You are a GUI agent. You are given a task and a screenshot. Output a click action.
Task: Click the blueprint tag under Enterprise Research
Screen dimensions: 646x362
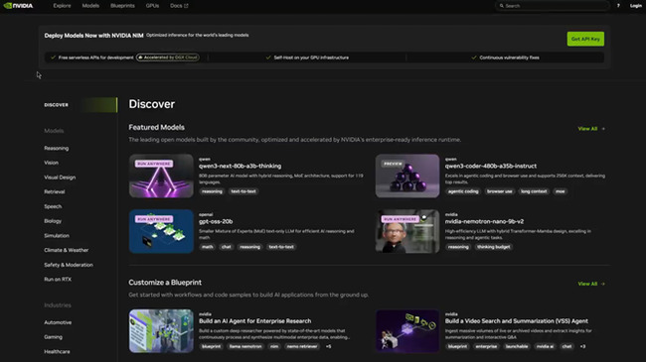coord(211,346)
